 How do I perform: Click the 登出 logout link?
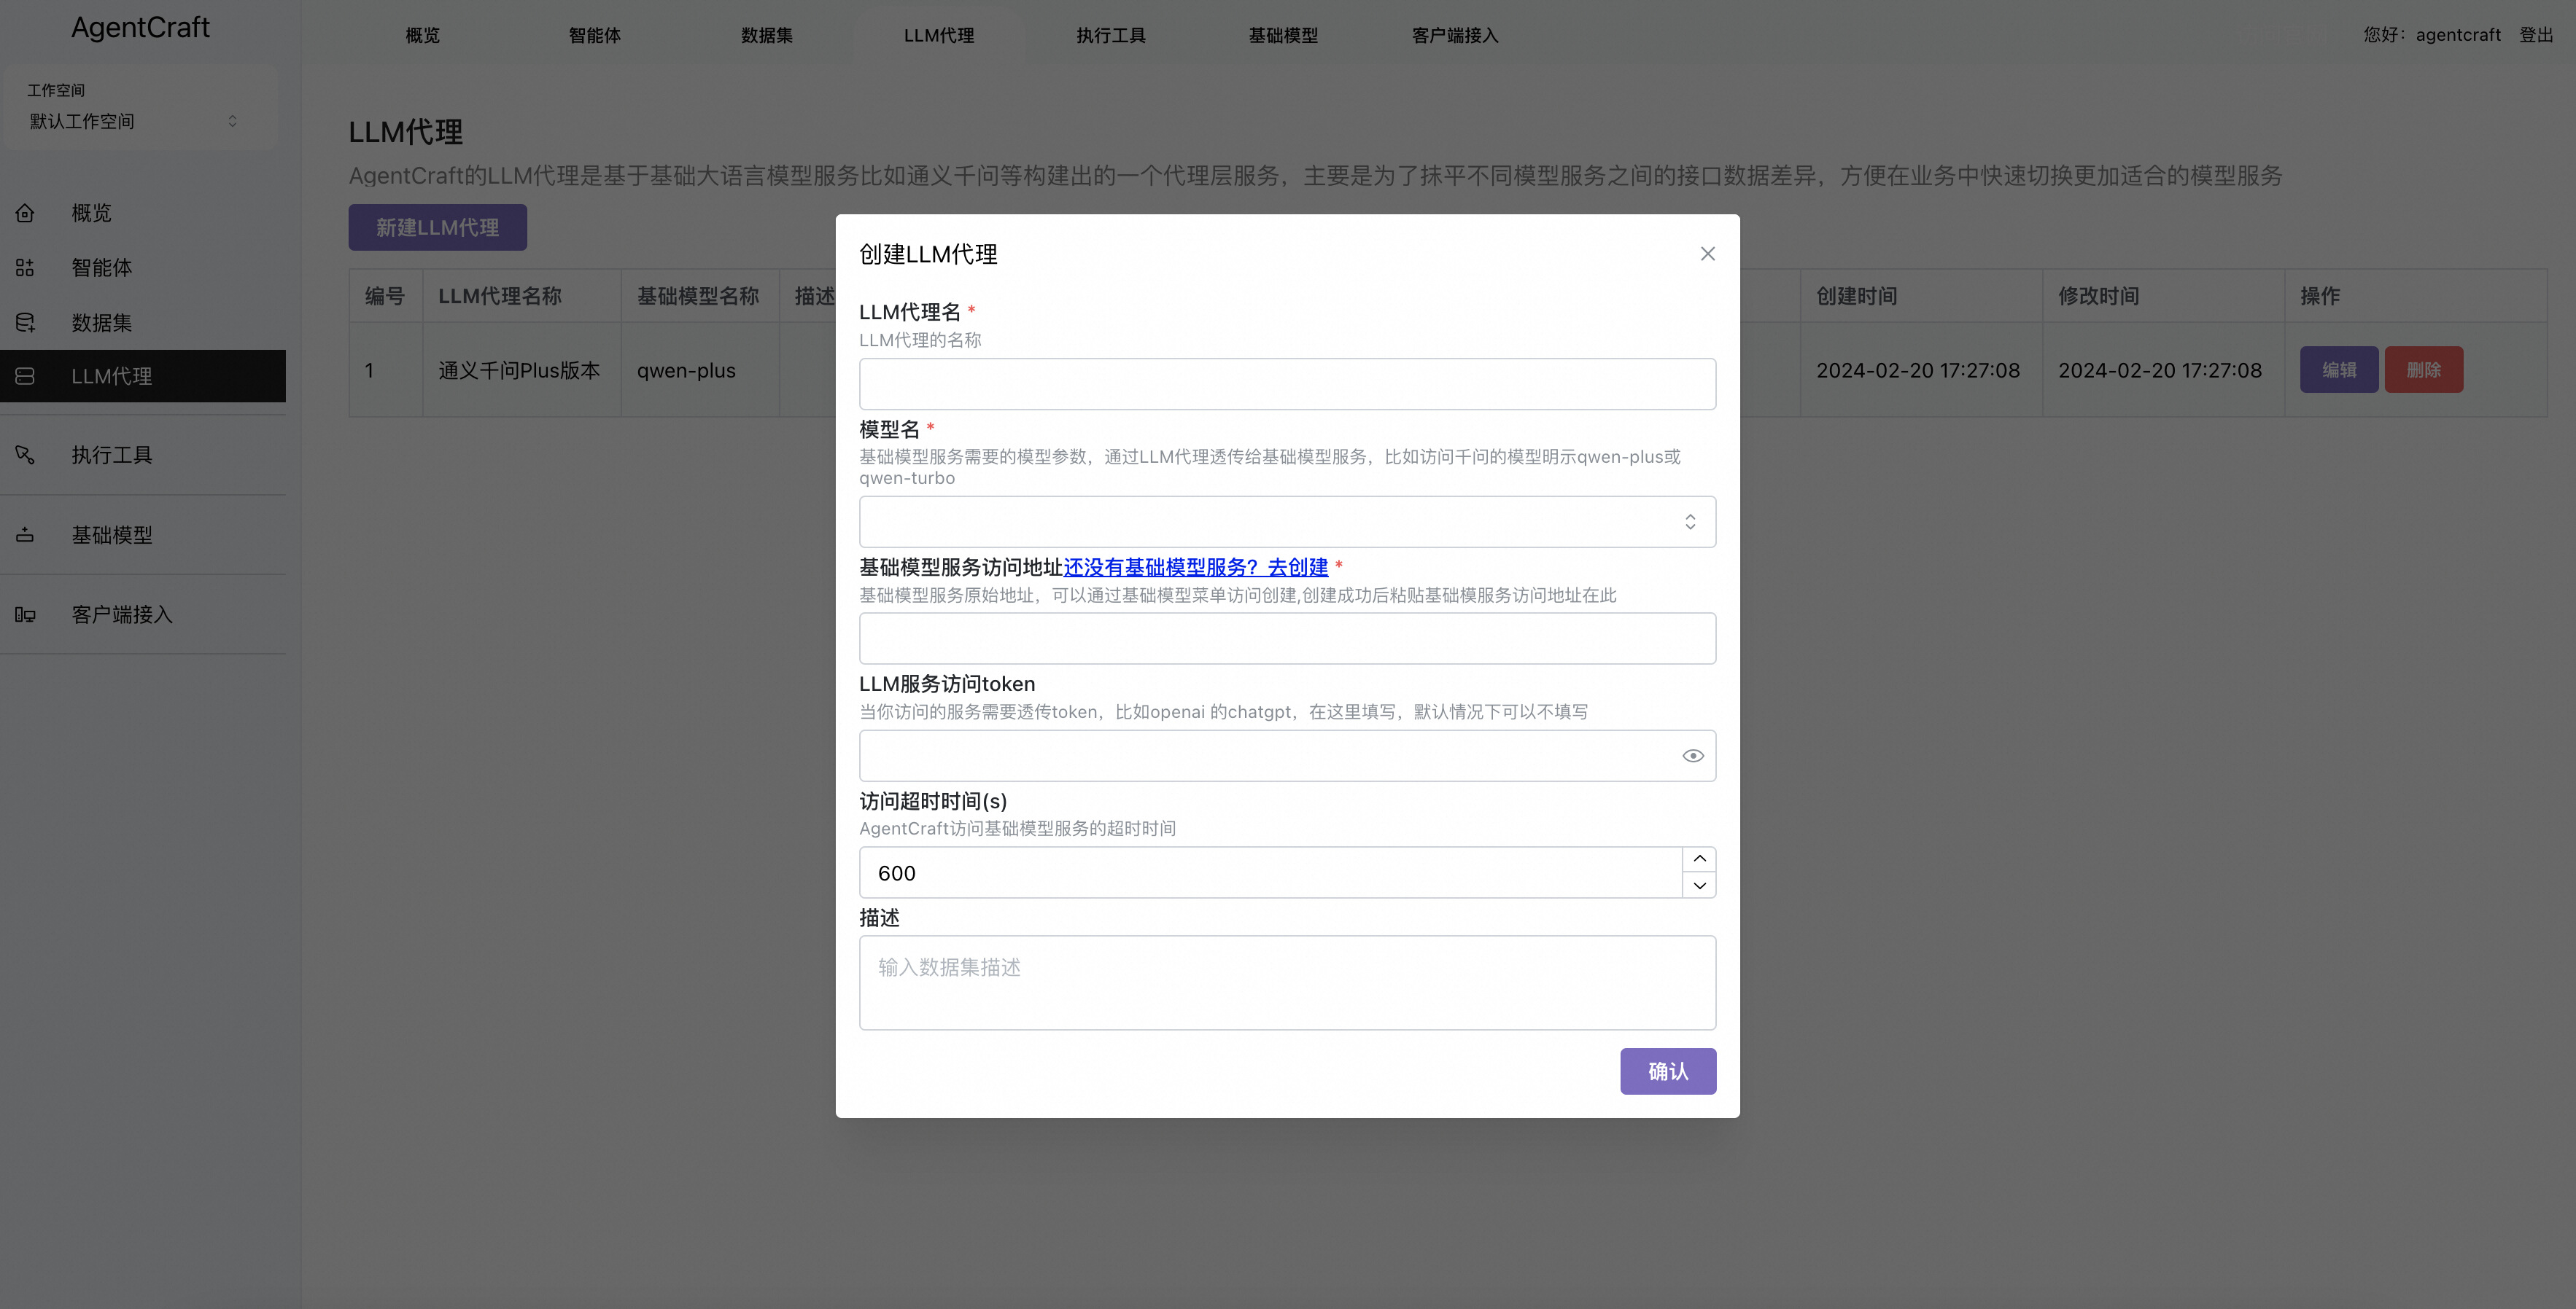pyautogui.click(x=2535, y=35)
